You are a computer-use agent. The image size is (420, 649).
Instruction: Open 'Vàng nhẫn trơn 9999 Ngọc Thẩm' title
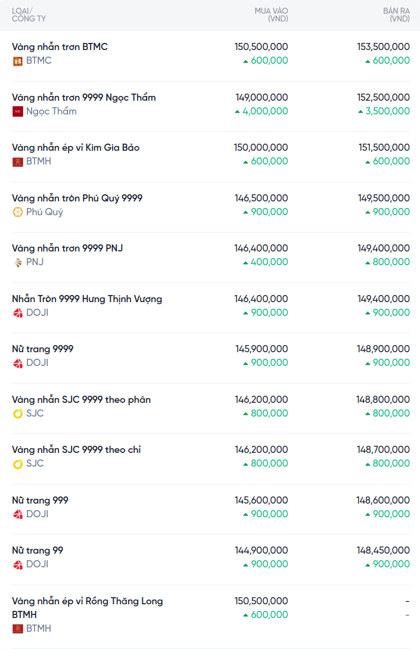point(84,97)
